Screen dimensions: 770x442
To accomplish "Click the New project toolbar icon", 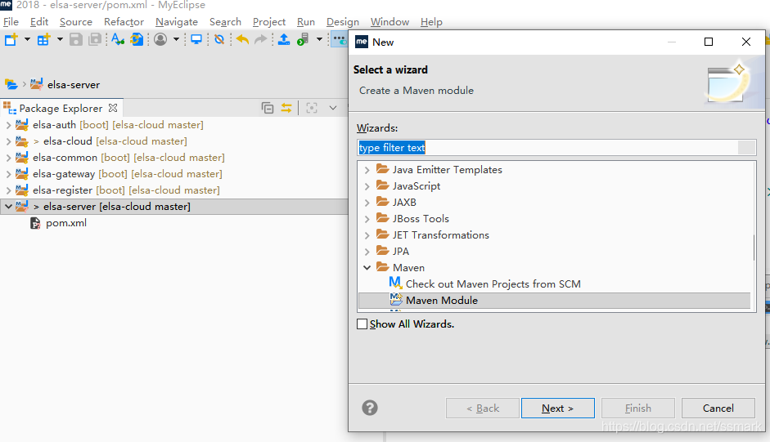I will (11, 39).
